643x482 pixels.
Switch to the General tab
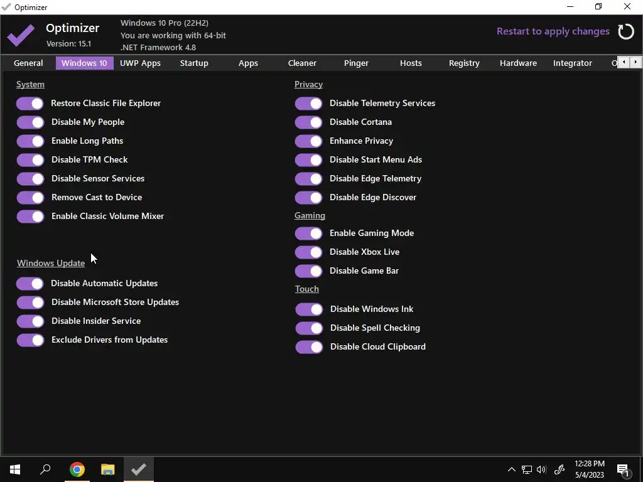[x=28, y=63]
